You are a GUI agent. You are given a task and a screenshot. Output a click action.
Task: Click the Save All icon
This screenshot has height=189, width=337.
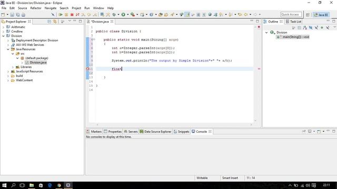[x=18, y=15]
